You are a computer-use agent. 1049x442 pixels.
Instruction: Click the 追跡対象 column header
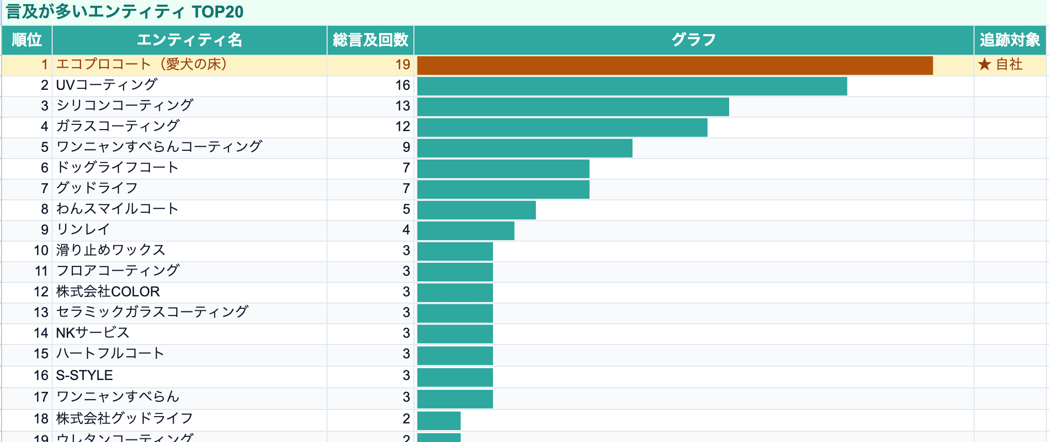click(x=1010, y=40)
